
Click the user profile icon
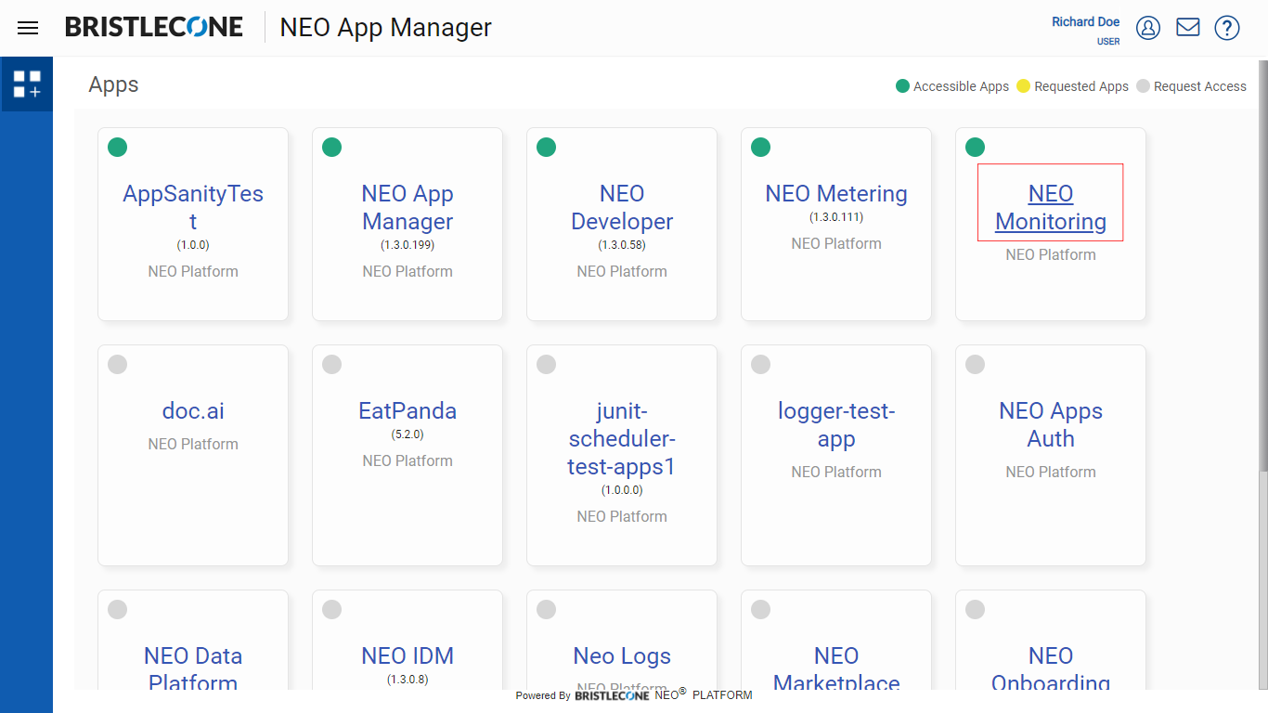coord(1148,28)
